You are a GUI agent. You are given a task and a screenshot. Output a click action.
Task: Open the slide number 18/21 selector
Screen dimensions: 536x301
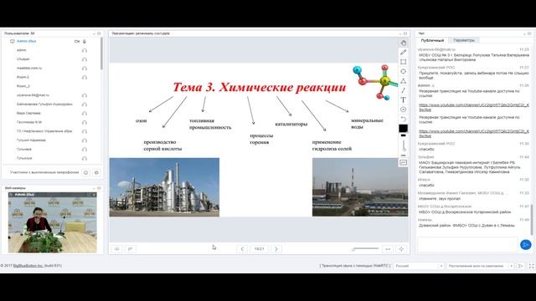pyautogui.click(x=259, y=249)
